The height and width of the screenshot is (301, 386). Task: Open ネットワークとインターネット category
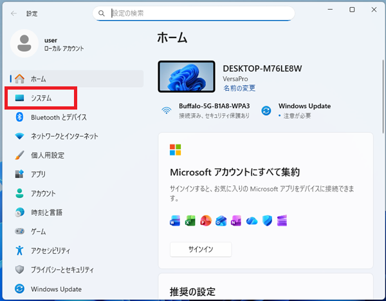(x=77, y=136)
